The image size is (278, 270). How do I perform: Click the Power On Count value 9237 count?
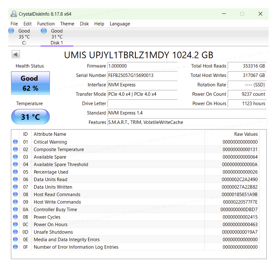(247, 94)
